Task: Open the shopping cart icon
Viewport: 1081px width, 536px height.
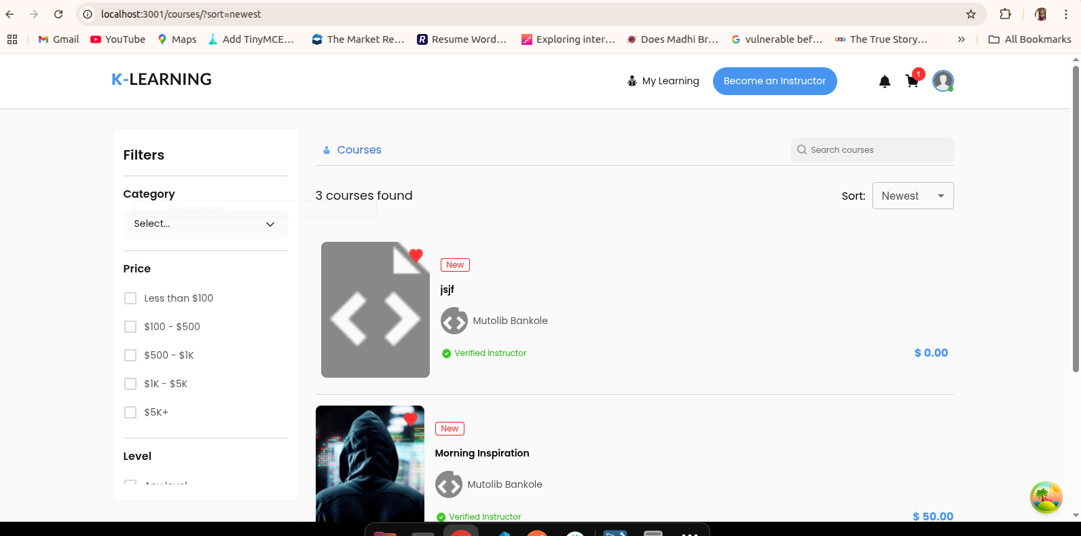Action: [x=912, y=82]
